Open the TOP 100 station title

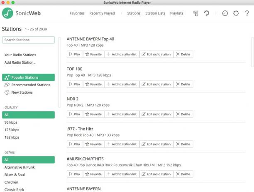coord(75,69)
